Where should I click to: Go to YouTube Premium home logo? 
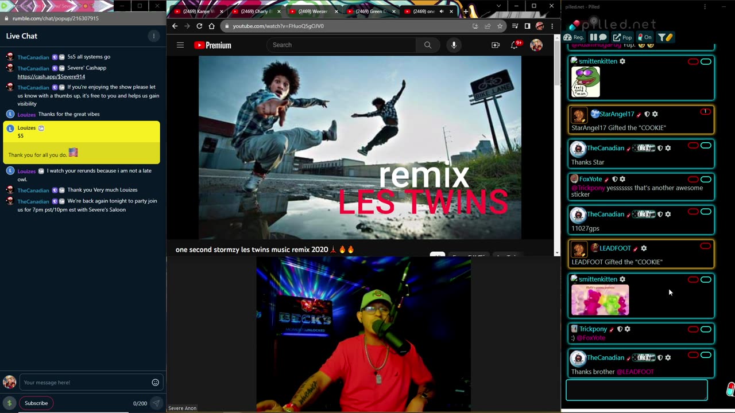212,45
